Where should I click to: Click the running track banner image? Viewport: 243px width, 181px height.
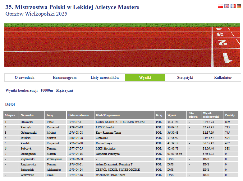click(122, 45)
